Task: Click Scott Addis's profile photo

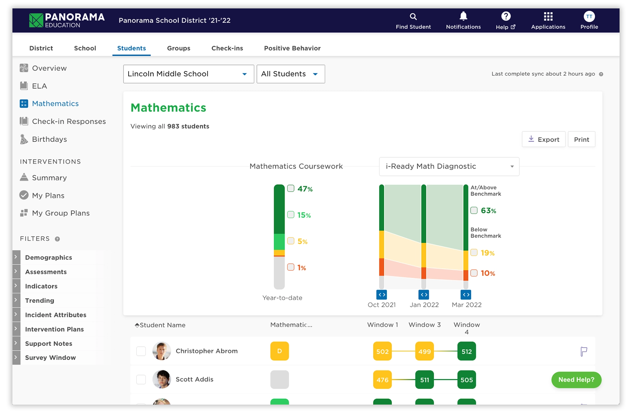Action: click(x=161, y=379)
